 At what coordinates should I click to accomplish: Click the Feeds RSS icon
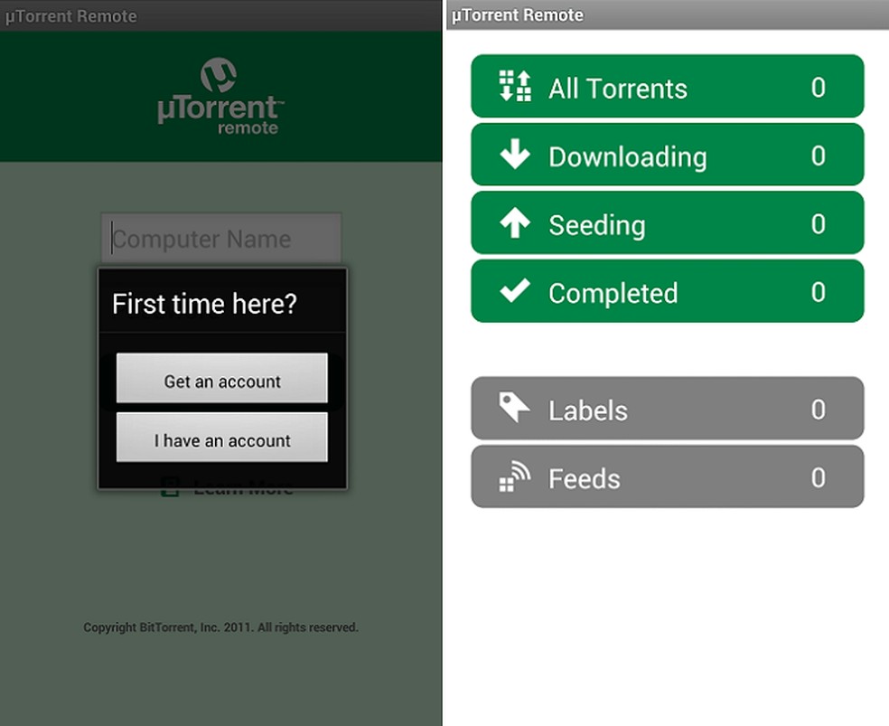tap(514, 476)
